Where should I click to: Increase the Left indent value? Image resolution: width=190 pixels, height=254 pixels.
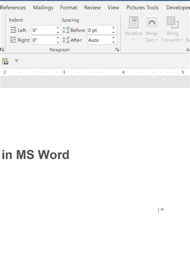tap(58, 28)
